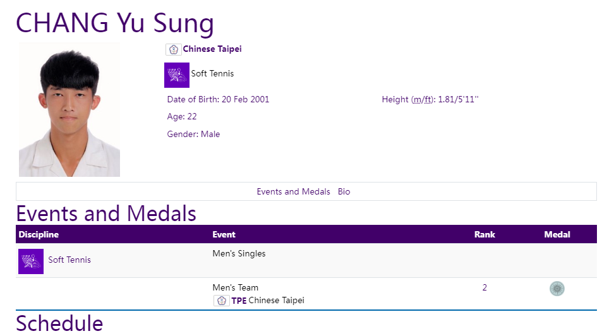Click the Rank column header
The height and width of the screenshot is (336, 614).
click(485, 234)
